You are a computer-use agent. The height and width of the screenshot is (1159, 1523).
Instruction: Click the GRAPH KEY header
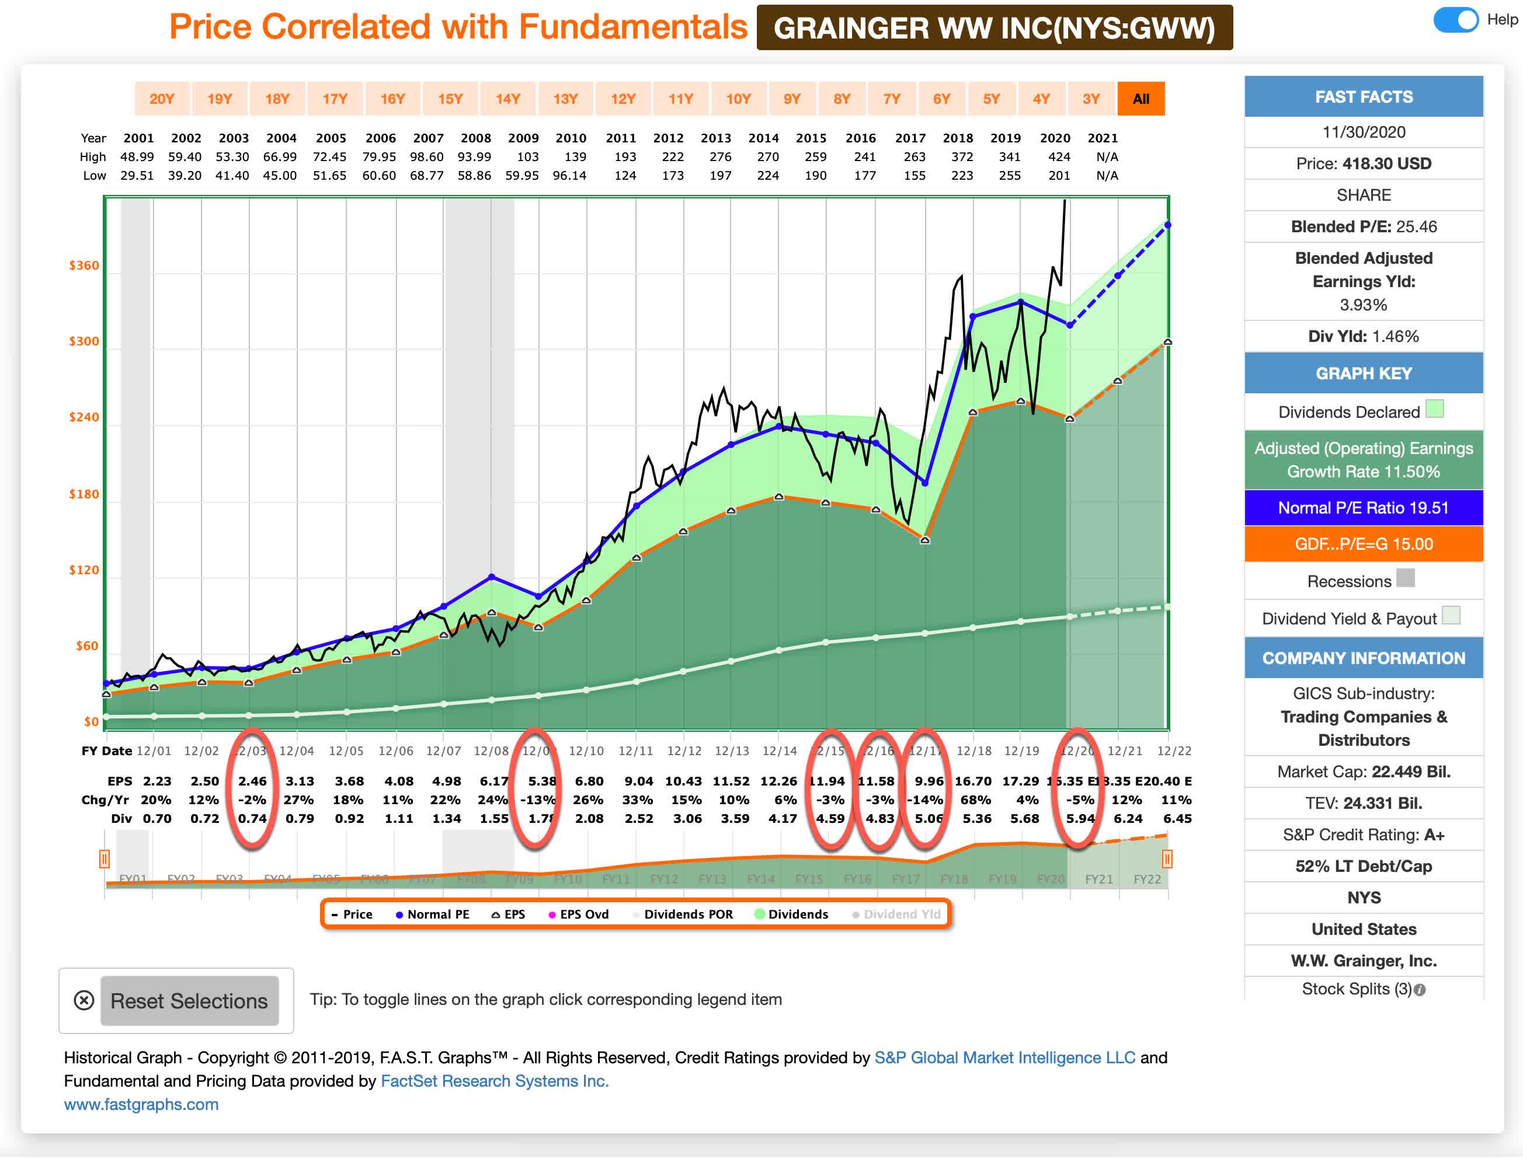click(x=1364, y=373)
